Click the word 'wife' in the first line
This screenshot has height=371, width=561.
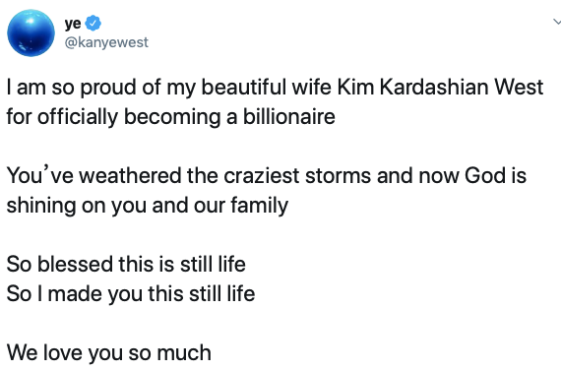311,87
